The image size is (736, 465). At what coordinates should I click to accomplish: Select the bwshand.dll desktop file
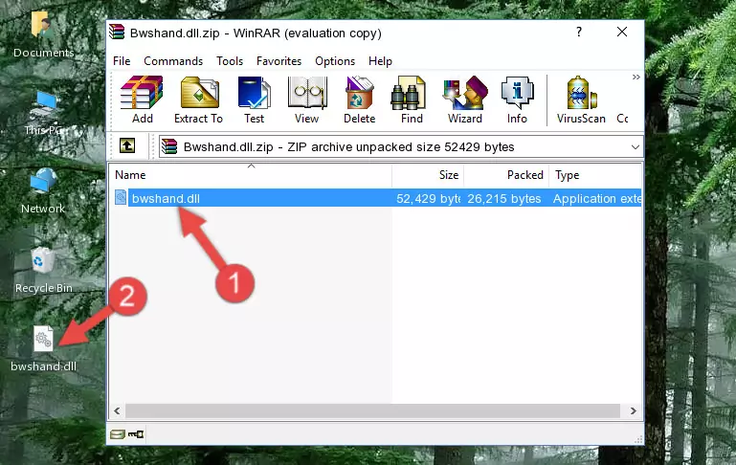click(x=43, y=348)
